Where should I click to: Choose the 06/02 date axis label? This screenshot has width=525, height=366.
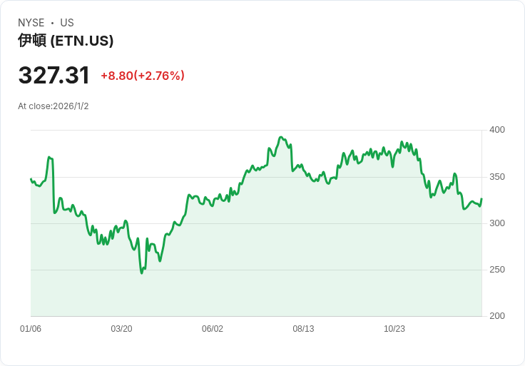tap(213, 329)
